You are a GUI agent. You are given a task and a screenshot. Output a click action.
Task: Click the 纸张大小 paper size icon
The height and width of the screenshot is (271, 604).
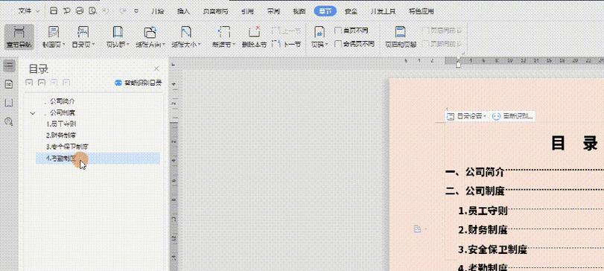click(x=185, y=32)
